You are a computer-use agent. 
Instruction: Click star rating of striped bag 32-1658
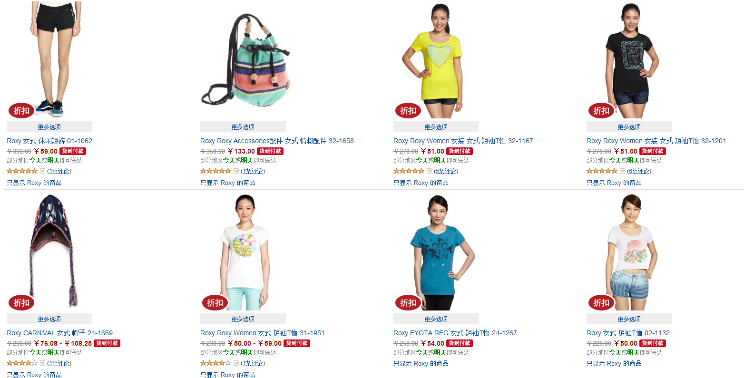coord(215,171)
